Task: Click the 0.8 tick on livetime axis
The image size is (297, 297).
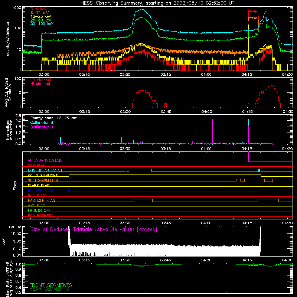Action: point(18,275)
